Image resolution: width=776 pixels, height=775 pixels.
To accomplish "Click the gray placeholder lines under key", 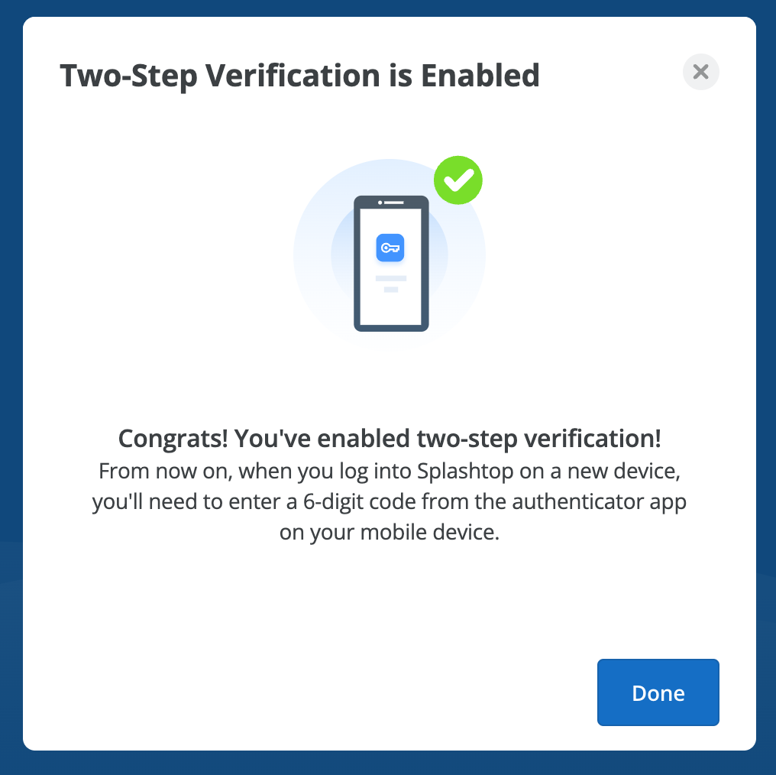I will pyautogui.click(x=390, y=283).
